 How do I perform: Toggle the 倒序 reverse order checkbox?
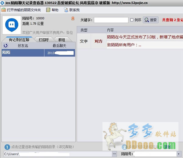coord(132,20)
